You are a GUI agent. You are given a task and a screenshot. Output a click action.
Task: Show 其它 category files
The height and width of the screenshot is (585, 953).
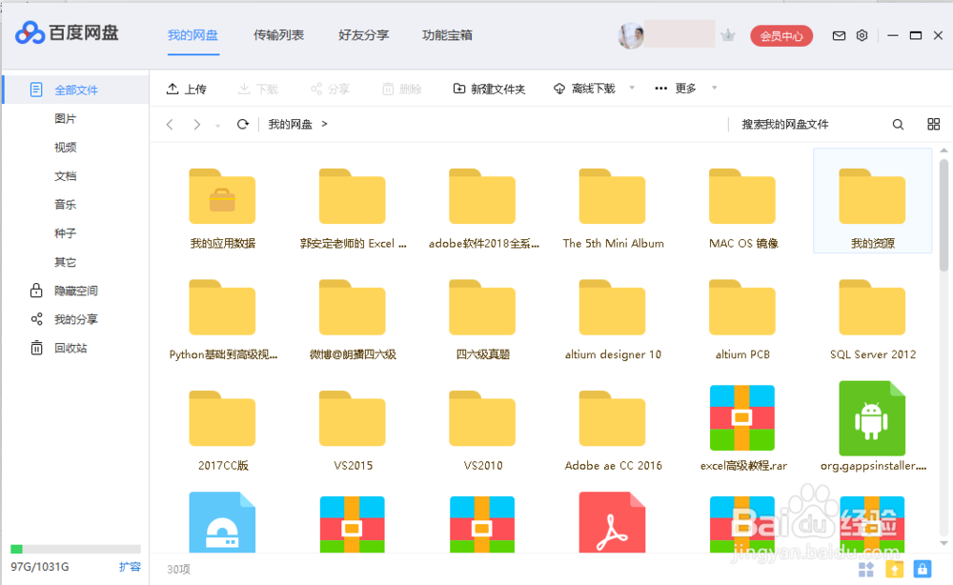click(65, 262)
